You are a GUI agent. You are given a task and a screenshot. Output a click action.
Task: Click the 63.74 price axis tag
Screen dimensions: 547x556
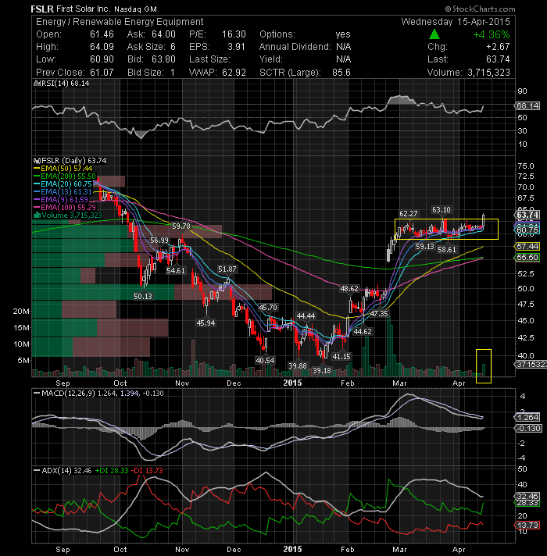tap(527, 215)
